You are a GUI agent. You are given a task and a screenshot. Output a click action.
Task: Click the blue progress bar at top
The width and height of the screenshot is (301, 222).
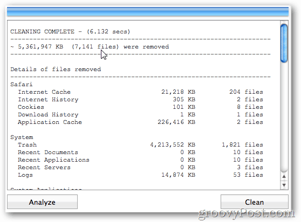(148, 11)
